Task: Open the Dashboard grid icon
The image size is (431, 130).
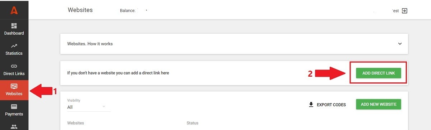Action: (14, 26)
